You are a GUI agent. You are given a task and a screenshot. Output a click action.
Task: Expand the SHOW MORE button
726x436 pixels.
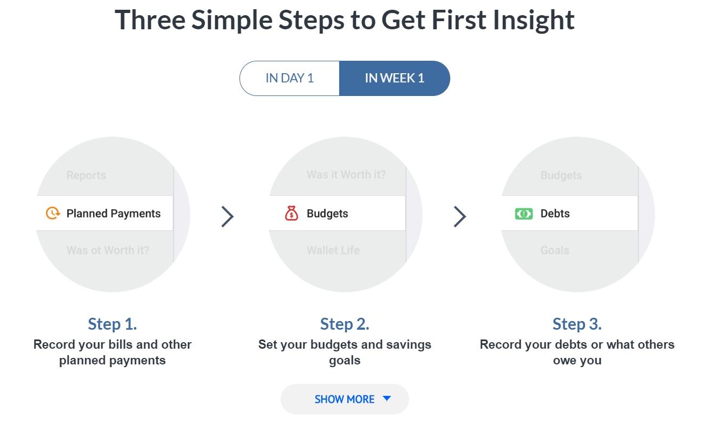point(345,399)
